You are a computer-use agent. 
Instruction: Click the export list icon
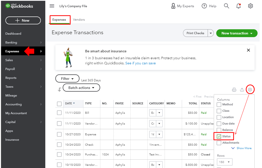(x=242, y=90)
